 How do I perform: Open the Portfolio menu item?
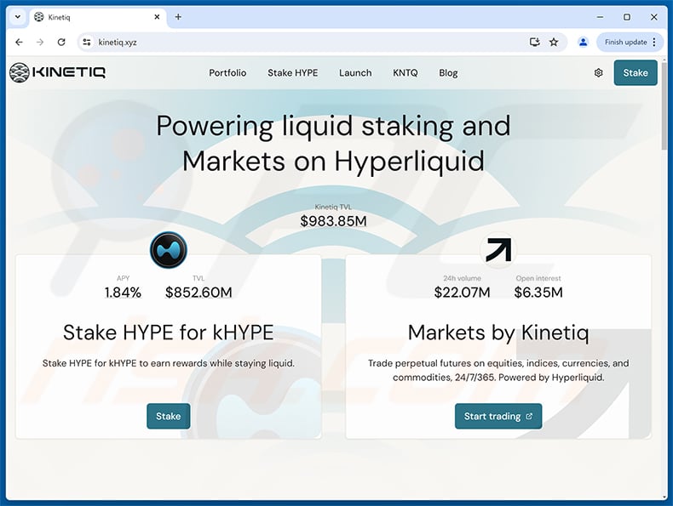[x=227, y=73]
